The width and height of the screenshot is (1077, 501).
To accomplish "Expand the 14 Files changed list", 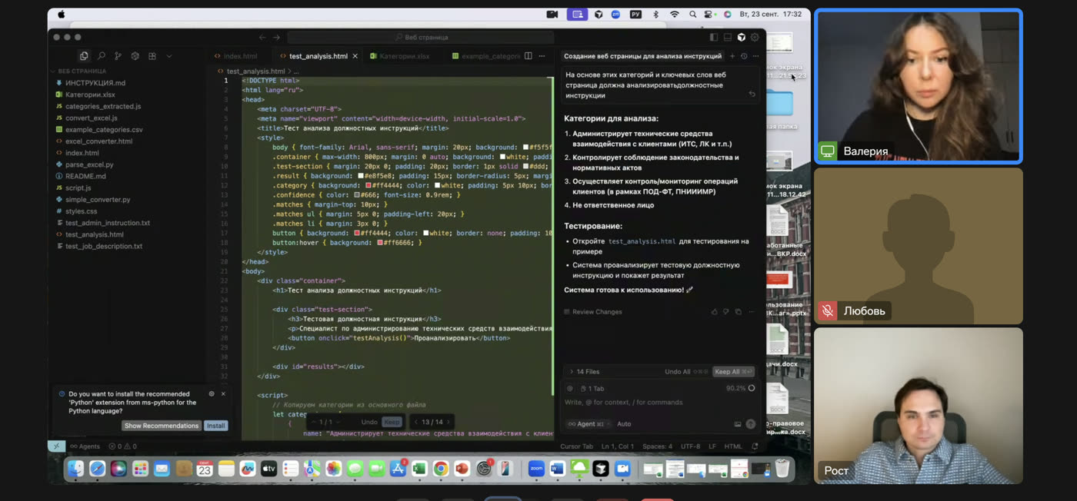I will pyautogui.click(x=572, y=372).
